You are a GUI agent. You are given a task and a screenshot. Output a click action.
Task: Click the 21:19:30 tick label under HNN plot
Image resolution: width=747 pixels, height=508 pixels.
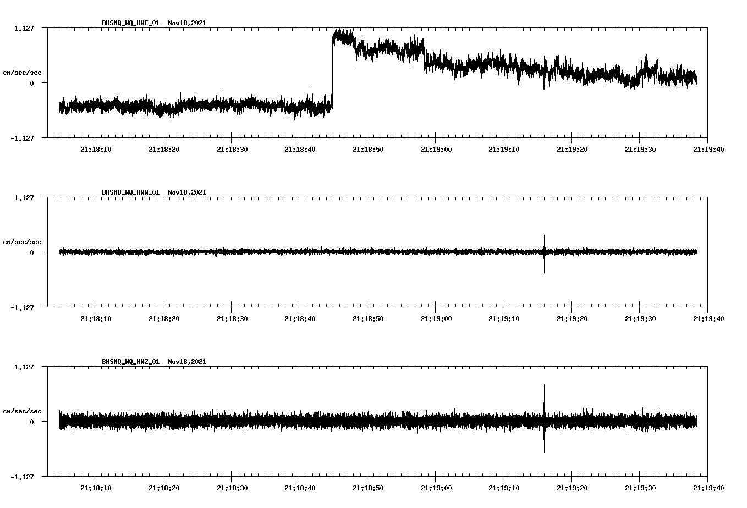[640, 318]
